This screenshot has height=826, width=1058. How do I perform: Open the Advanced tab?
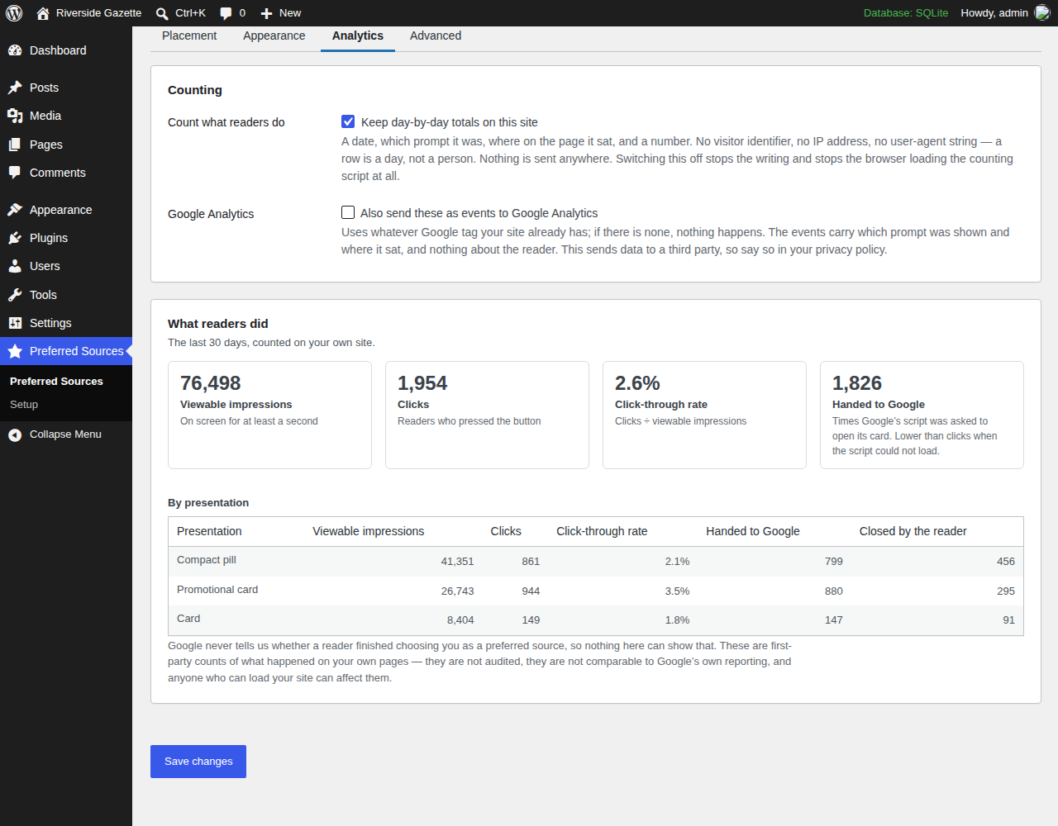436,36
